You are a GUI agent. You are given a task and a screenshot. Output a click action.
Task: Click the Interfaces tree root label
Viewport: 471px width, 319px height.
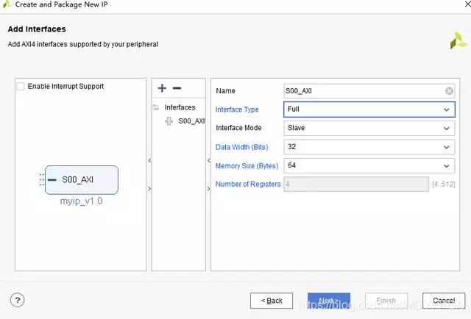tap(180, 107)
